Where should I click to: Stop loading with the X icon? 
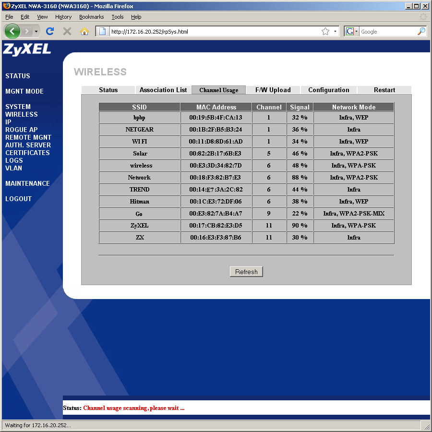pyautogui.click(x=67, y=31)
